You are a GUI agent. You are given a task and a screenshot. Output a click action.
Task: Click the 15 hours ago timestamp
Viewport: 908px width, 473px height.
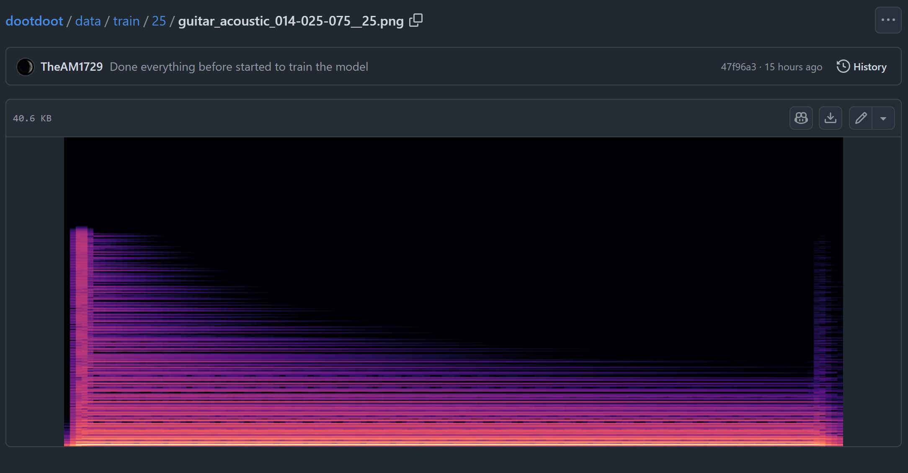click(793, 67)
